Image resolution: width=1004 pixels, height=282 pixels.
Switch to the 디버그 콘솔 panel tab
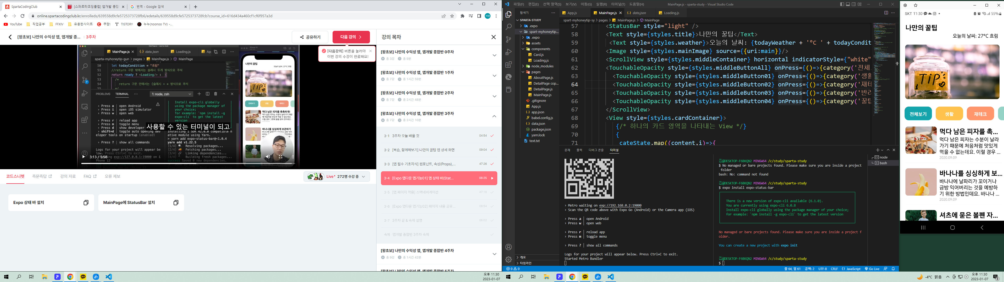[x=596, y=150]
